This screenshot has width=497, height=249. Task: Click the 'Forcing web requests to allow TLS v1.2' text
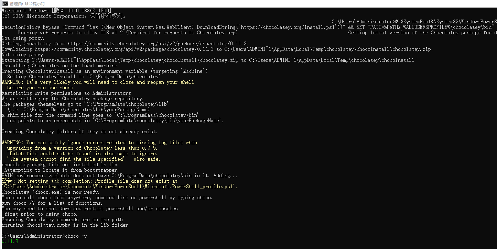pos(128,33)
